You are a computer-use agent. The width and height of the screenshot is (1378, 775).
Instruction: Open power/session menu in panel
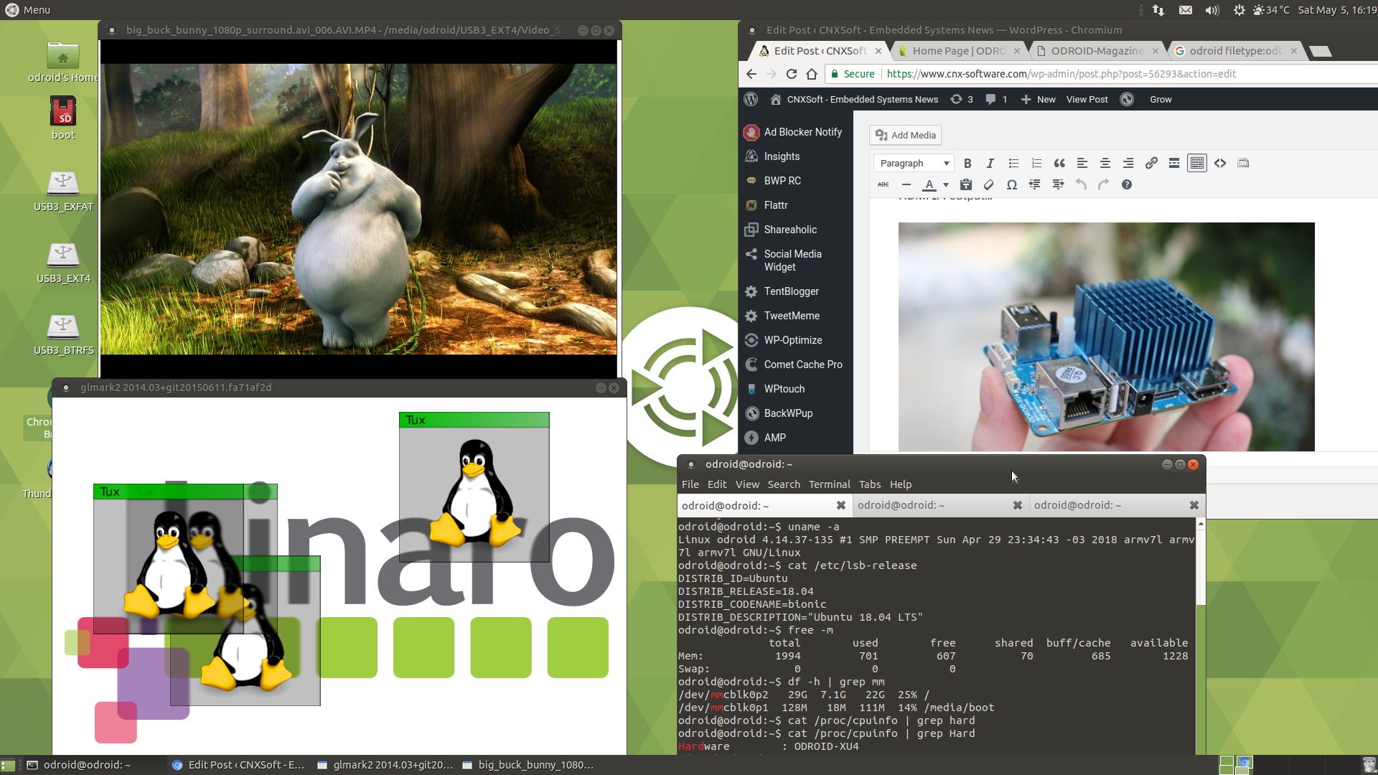pos(1239,10)
